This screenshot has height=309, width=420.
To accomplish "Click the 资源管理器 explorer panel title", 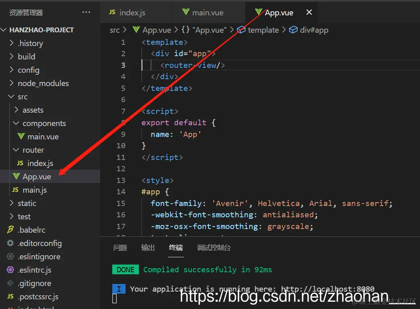I will pyautogui.click(x=26, y=13).
